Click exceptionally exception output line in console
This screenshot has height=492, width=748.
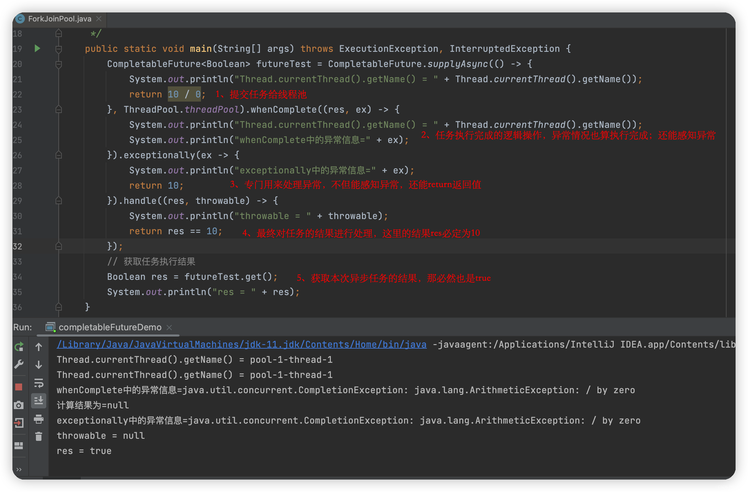click(348, 420)
